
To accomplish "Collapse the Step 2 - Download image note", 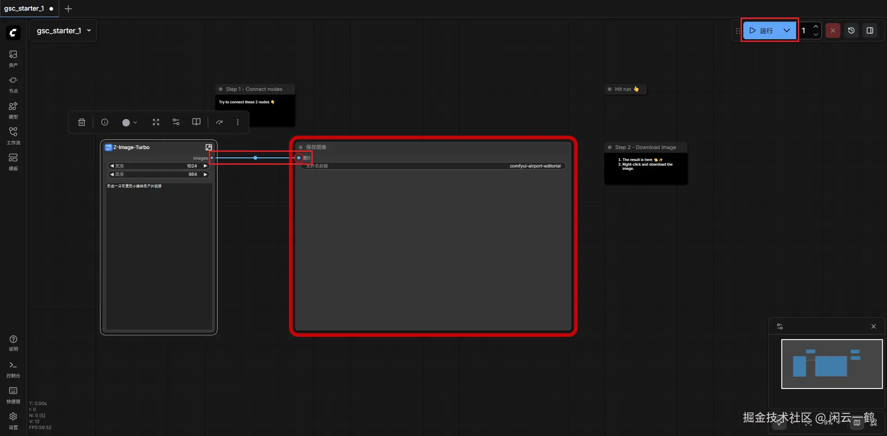I will [610, 147].
